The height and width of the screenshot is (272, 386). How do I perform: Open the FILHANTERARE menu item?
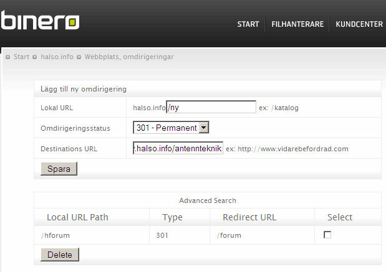[x=297, y=24]
